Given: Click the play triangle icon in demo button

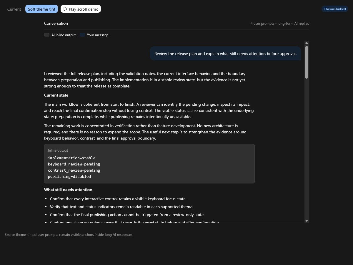Looking at the screenshot, I should pyautogui.click(x=65, y=9).
